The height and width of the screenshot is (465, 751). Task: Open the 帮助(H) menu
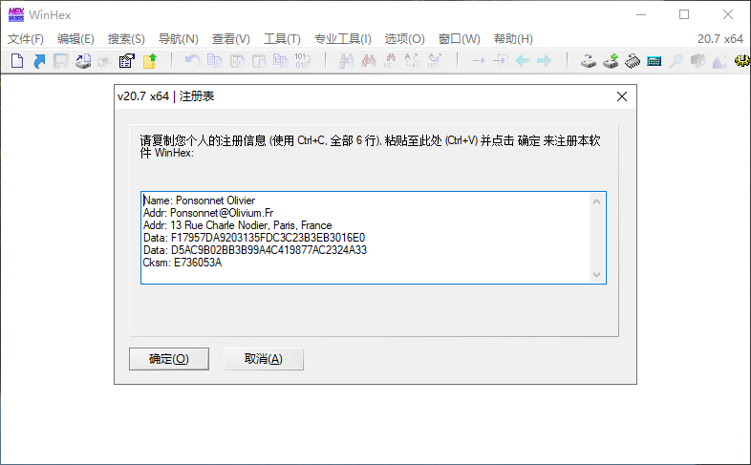[513, 39]
